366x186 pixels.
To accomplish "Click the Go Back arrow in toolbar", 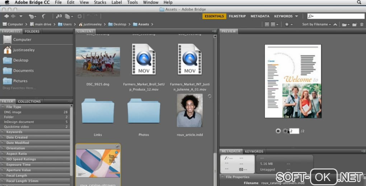I will 6,16.
